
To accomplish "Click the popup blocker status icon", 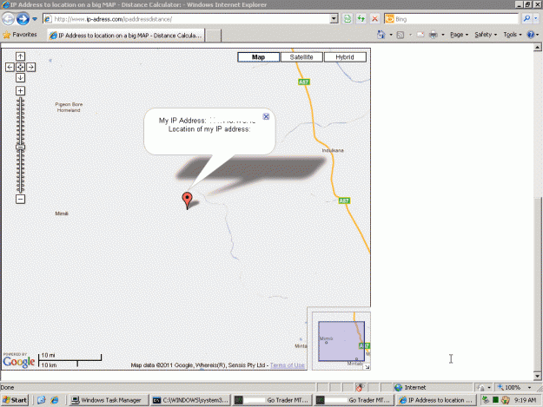I will 360,388.
